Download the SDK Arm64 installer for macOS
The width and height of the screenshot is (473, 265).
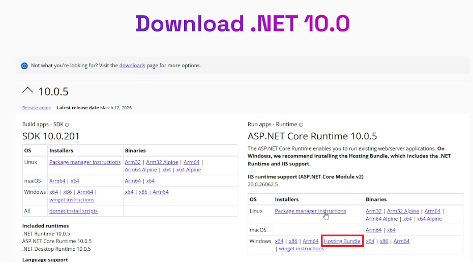(x=57, y=181)
